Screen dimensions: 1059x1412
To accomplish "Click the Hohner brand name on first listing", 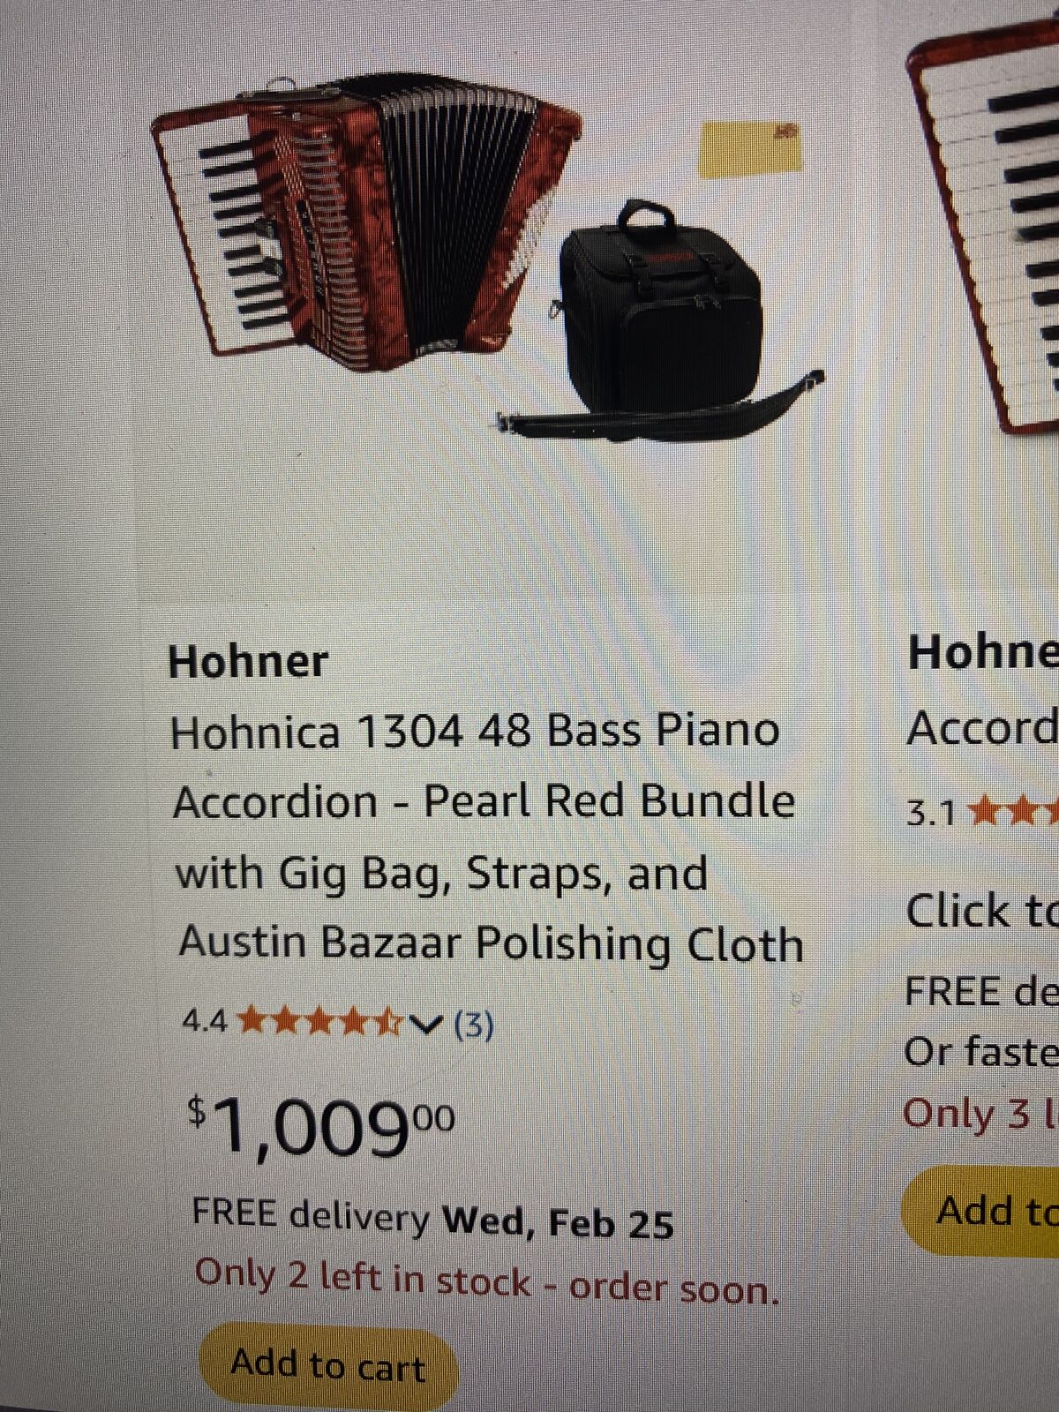I will [x=248, y=661].
